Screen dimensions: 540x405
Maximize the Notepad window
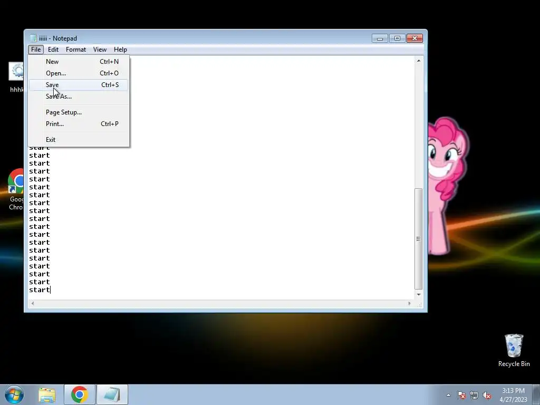(397, 38)
